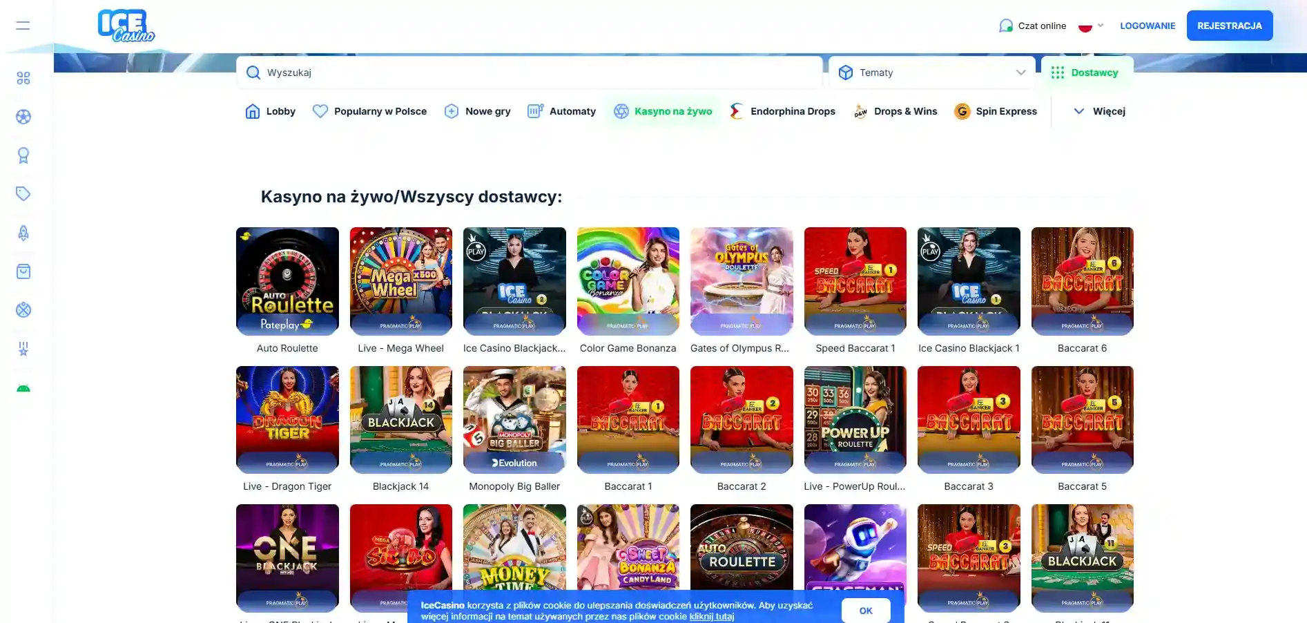1307x623 pixels.
Task: Open the online chat headset icon
Action: pos(1006,26)
